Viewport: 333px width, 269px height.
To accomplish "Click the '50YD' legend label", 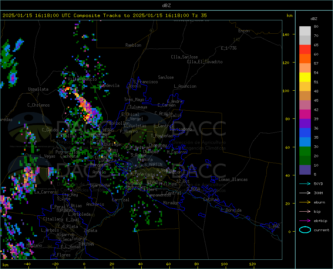I will [318, 184].
